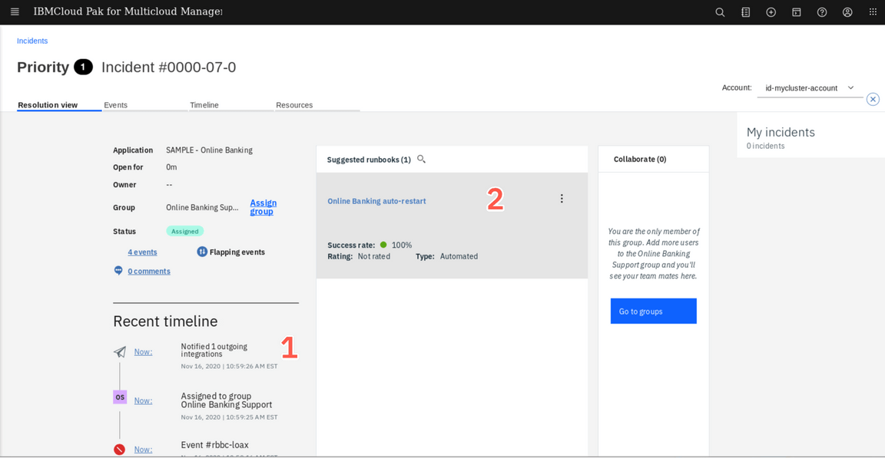Switch to the Resolution view tab
The image size is (885, 458).
point(59,105)
